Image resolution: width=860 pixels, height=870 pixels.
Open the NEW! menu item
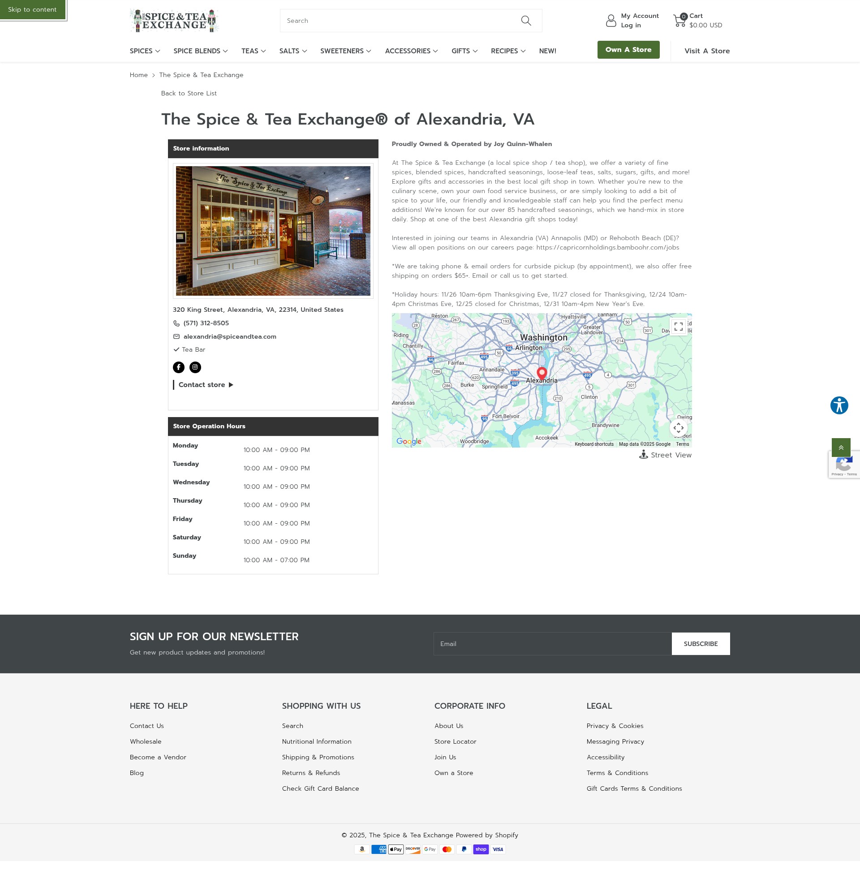pos(547,51)
